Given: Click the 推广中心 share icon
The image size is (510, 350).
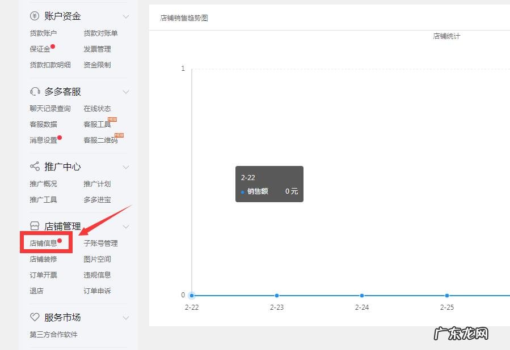Looking at the screenshot, I should [x=35, y=167].
